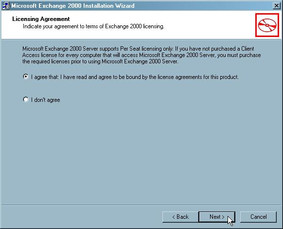283x229 pixels.
Task: Click the separator line above the buttons
Action: coord(141,205)
